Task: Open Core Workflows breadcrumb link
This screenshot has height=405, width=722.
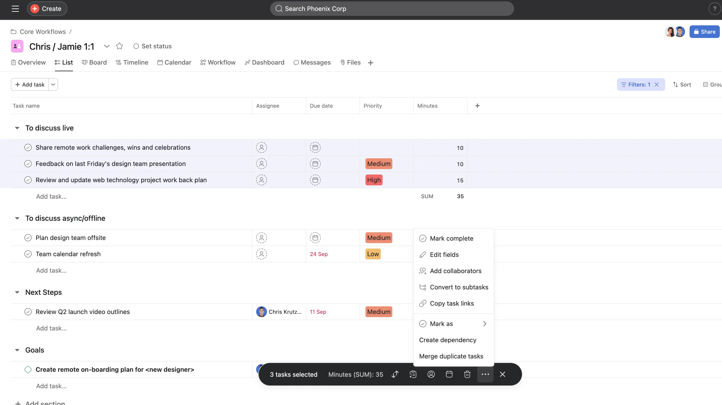Action: (x=42, y=31)
